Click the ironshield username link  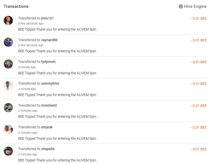pos(49,105)
